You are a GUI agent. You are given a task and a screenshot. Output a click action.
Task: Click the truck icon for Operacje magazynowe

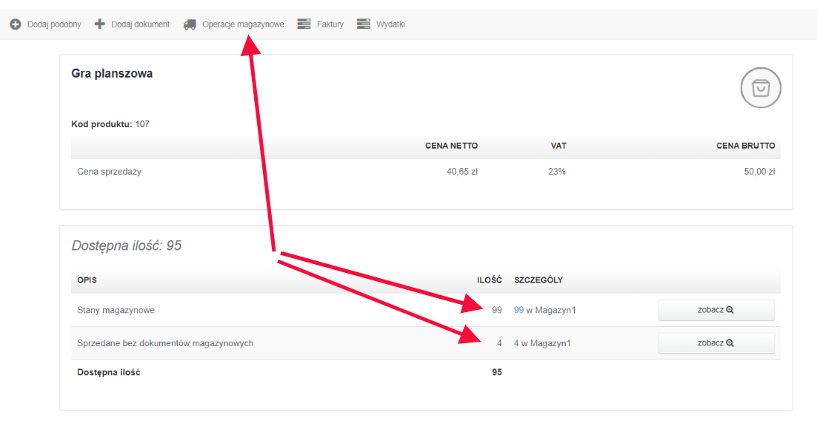pyautogui.click(x=190, y=24)
